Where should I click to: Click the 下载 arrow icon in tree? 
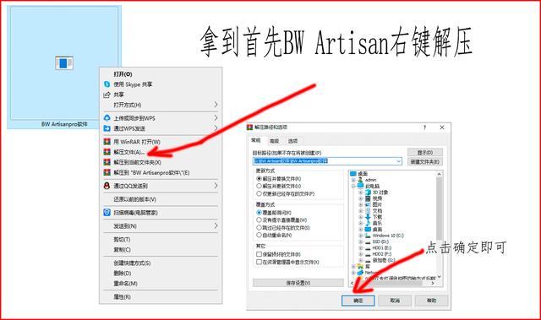point(368,217)
